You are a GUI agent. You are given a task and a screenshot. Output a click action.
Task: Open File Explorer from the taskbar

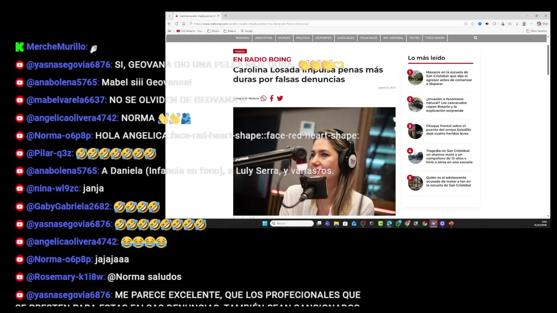click(x=336, y=223)
